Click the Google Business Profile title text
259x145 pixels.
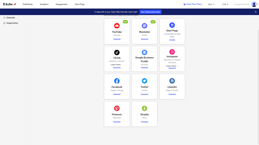tap(144, 59)
